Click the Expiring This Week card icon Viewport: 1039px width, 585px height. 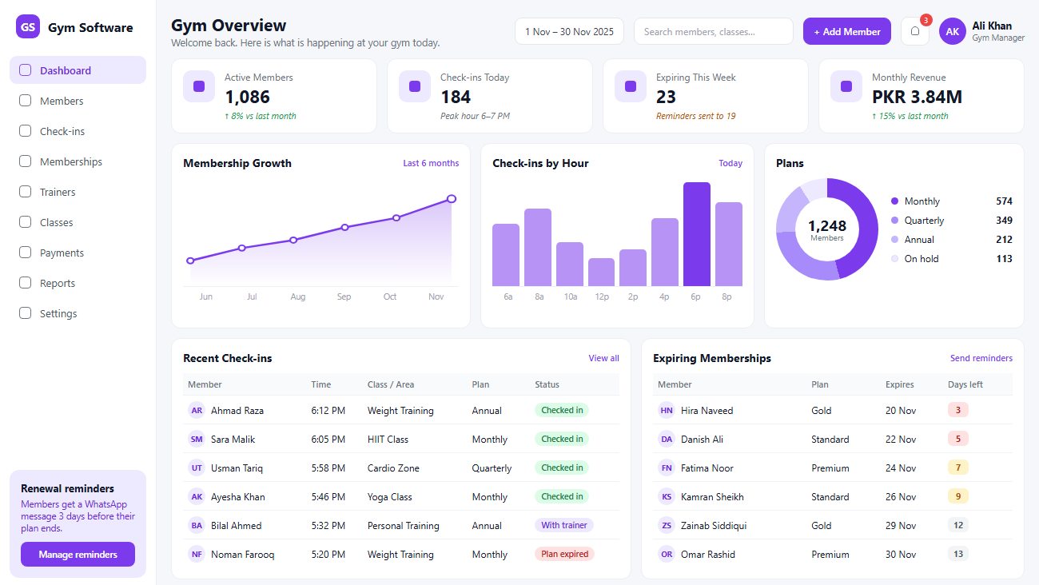[631, 86]
